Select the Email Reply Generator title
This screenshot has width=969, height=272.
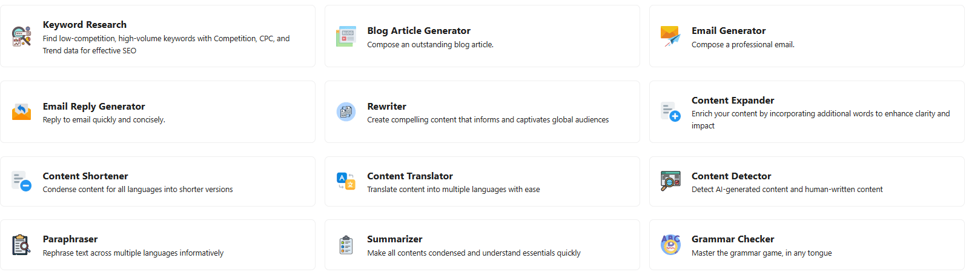[94, 107]
